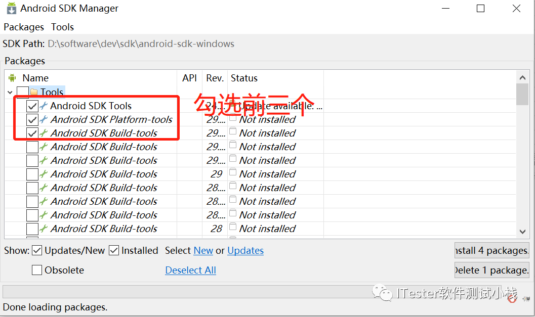Screen dimensions: 535x317
Task: Click the Show: label
Action: pyautogui.click(x=17, y=251)
